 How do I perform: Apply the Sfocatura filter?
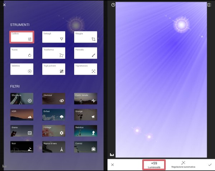click(x=21, y=99)
